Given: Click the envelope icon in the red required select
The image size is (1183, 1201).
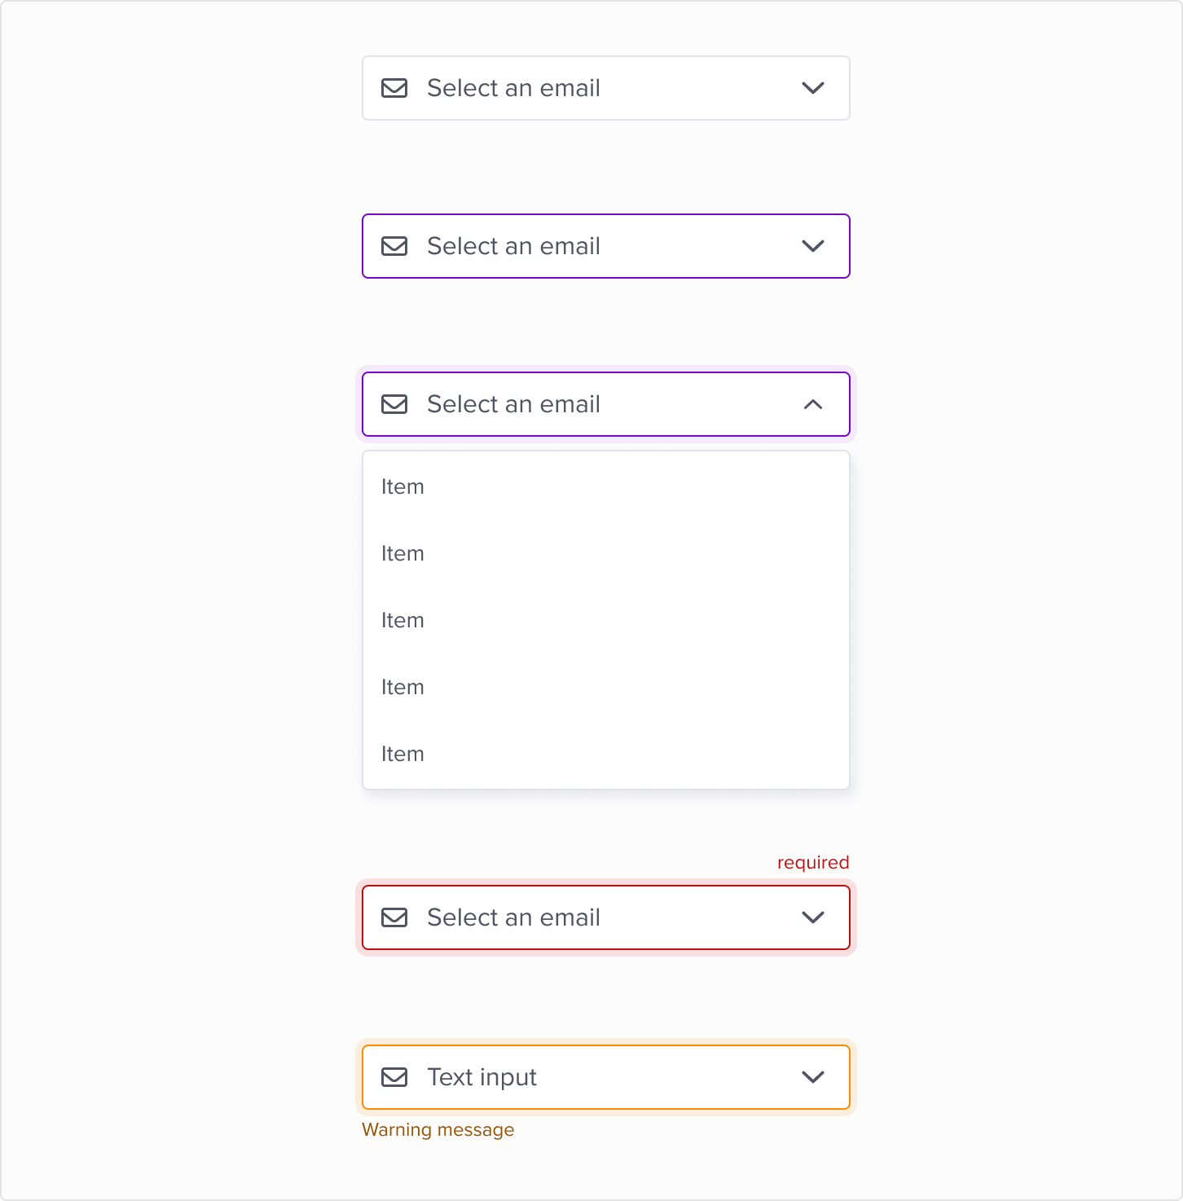Looking at the screenshot, I should point(394,917).
